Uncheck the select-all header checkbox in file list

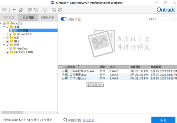60,67
